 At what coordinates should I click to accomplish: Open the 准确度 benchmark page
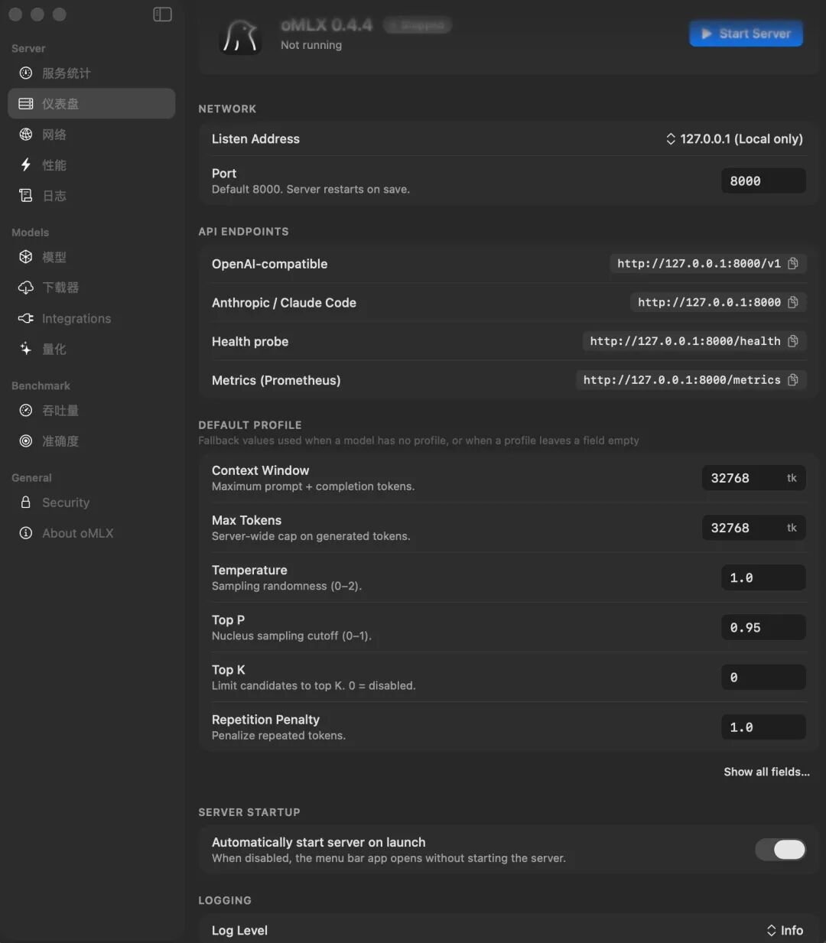click(91, 441)
